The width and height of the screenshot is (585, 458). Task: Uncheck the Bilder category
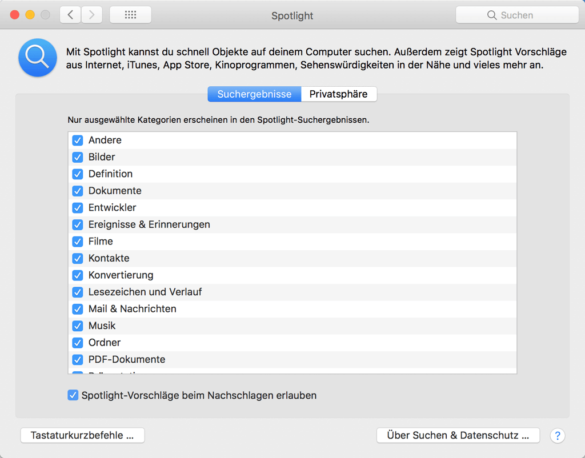78,157
